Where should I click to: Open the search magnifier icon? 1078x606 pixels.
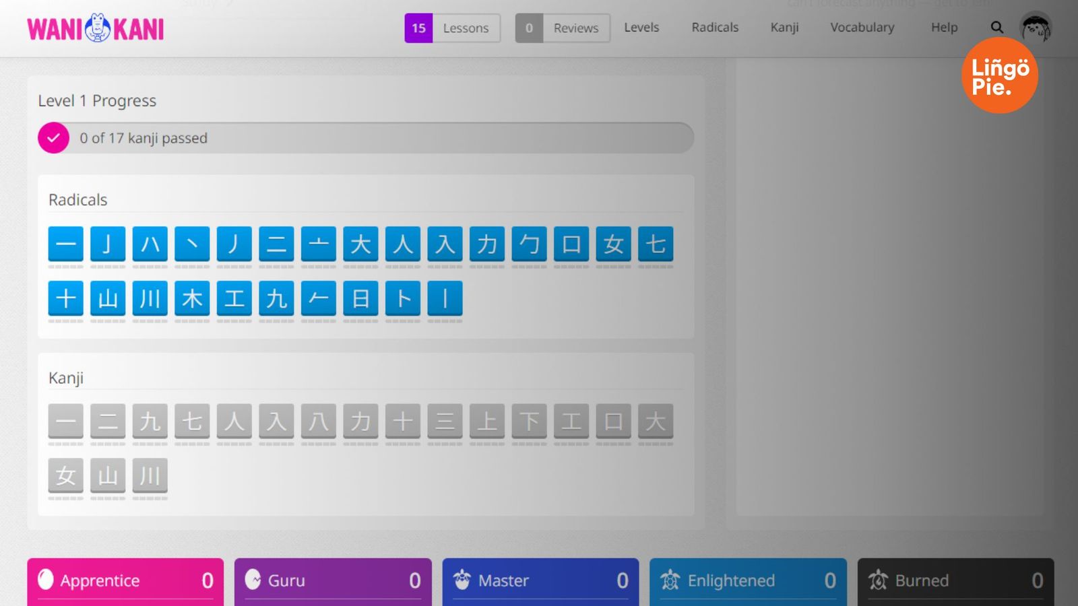pos(996,27)
